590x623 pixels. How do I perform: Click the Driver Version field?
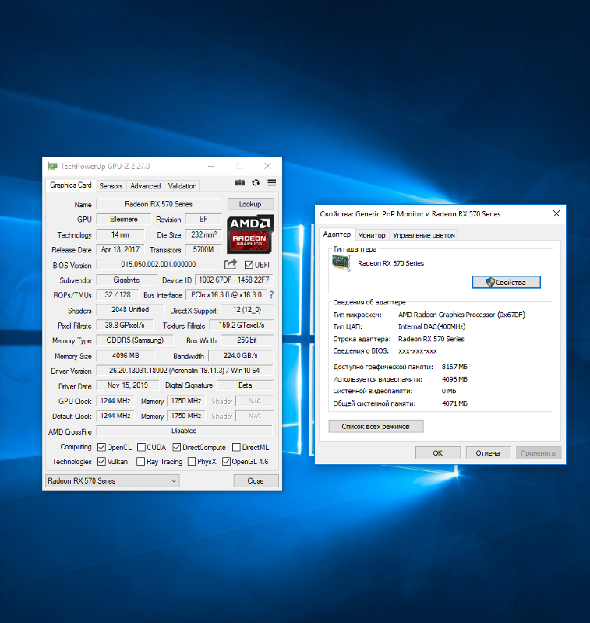[x=185, y=371]
